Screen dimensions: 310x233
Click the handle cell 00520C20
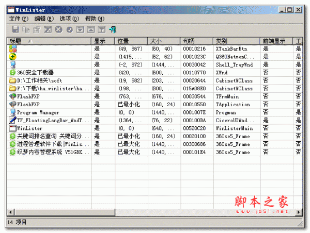pyautogui.click(x=194, y=128)
